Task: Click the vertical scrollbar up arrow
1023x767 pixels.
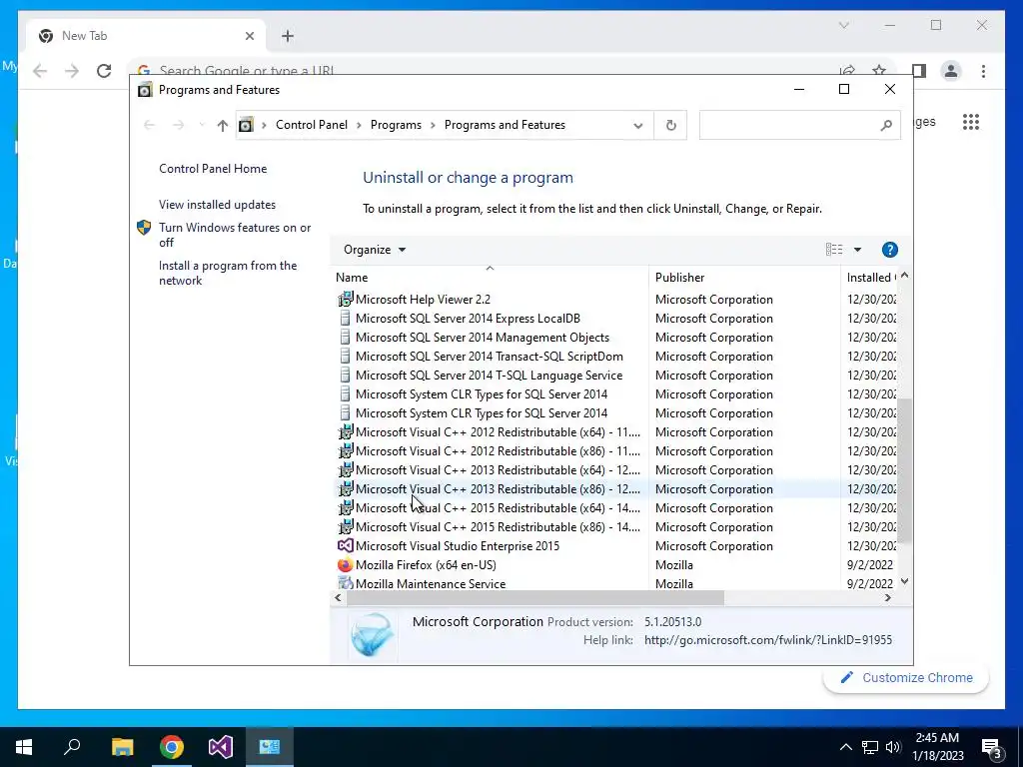Action: (x=904, y=276)
